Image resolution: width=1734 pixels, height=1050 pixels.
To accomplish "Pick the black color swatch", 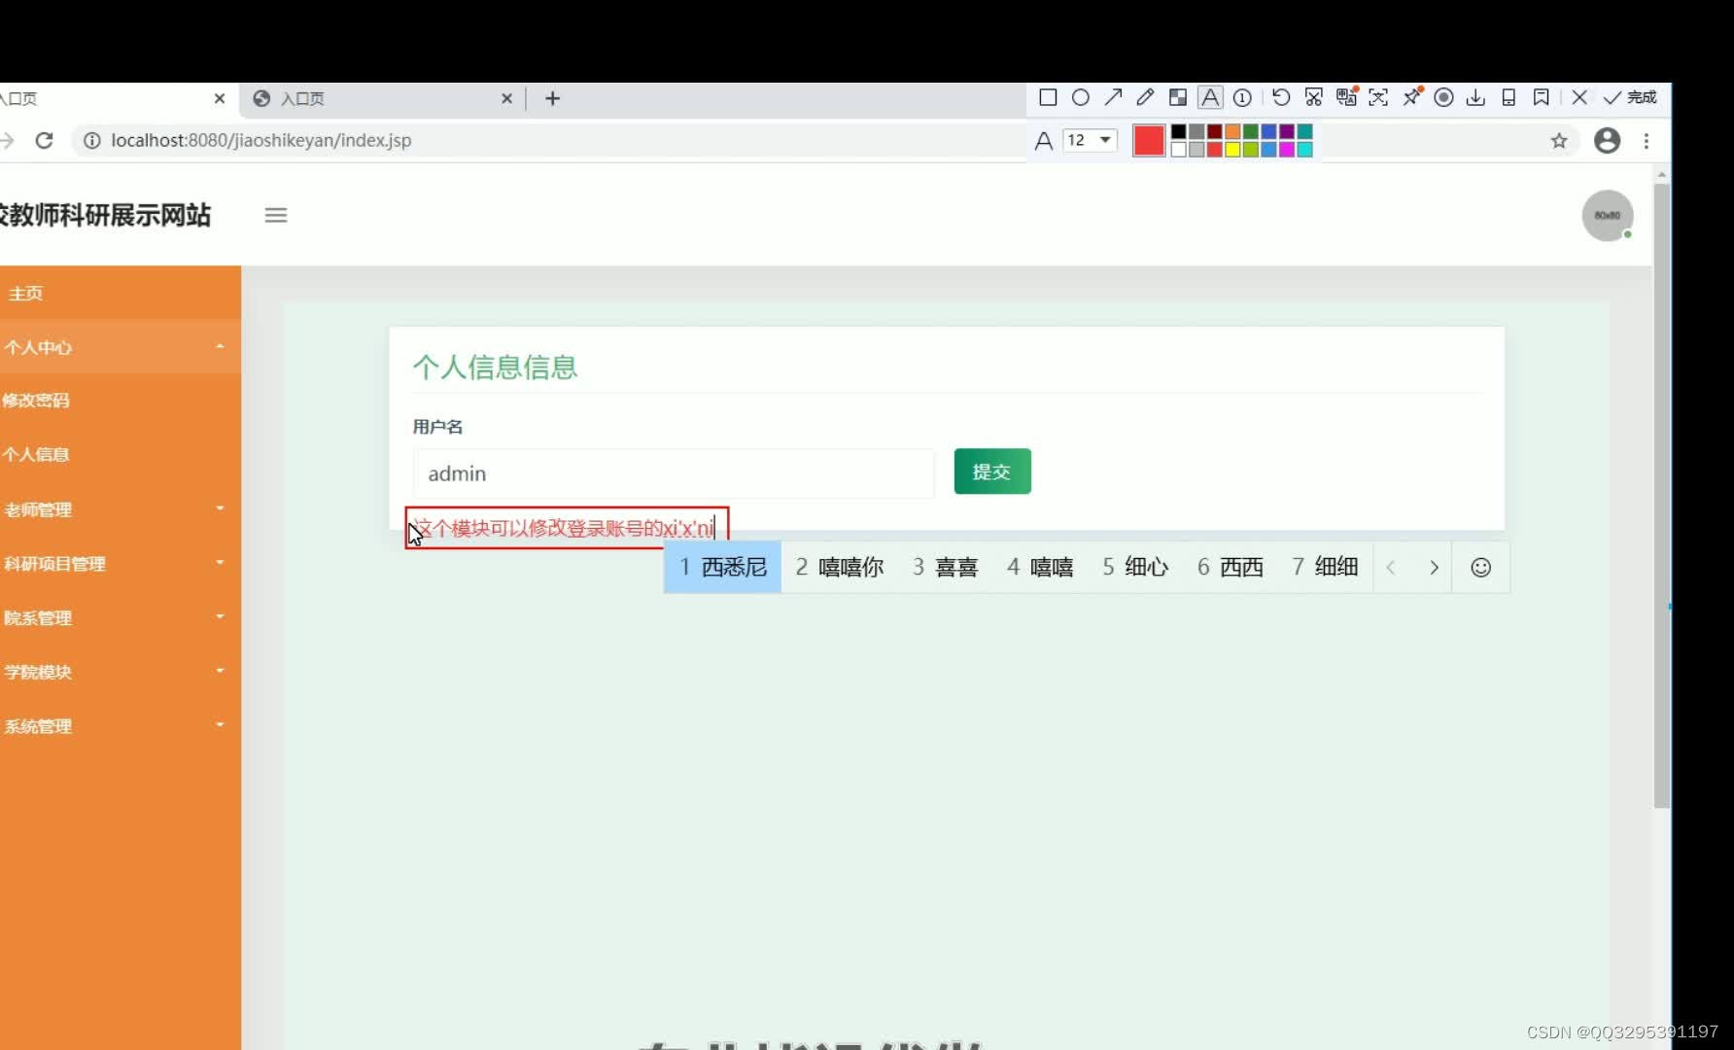I will coord(1178,131).
